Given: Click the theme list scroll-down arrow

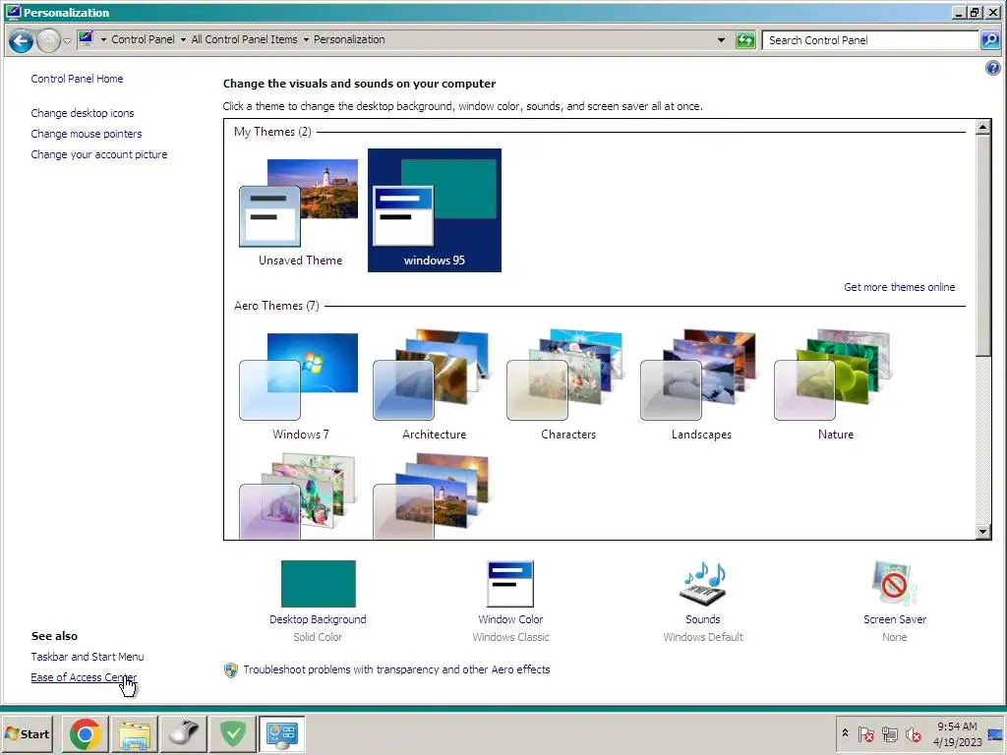Looking at the screenshot, I should [982, 531].
